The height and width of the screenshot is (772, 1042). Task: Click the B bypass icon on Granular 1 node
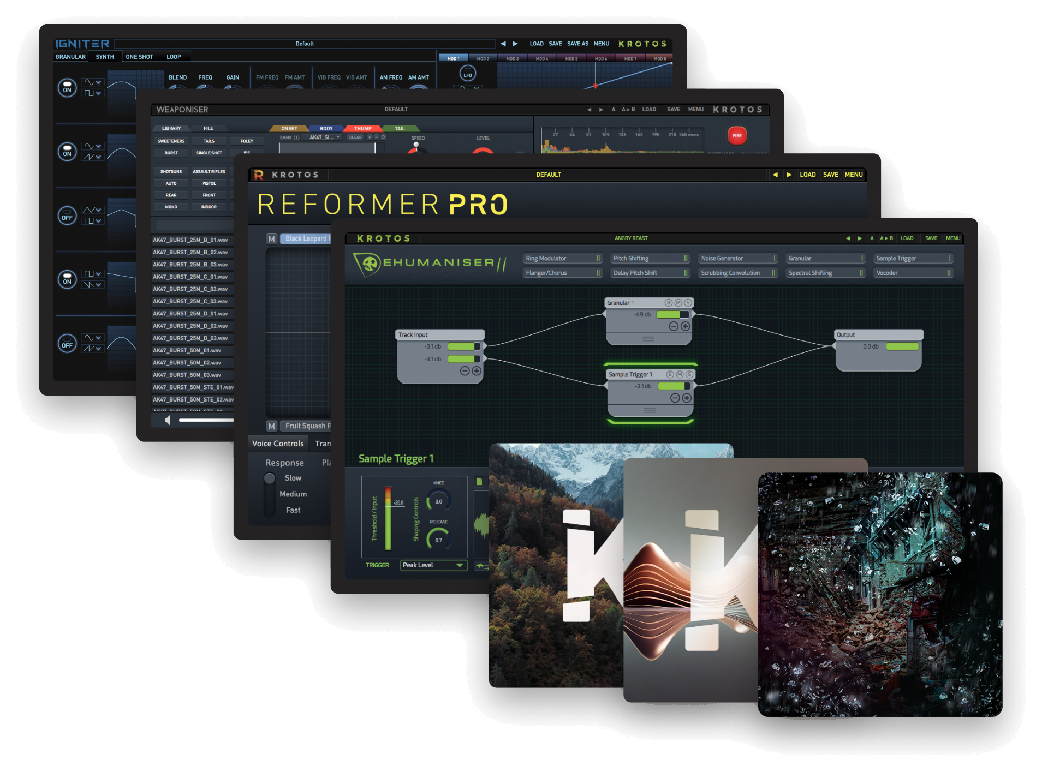(668, 303)
